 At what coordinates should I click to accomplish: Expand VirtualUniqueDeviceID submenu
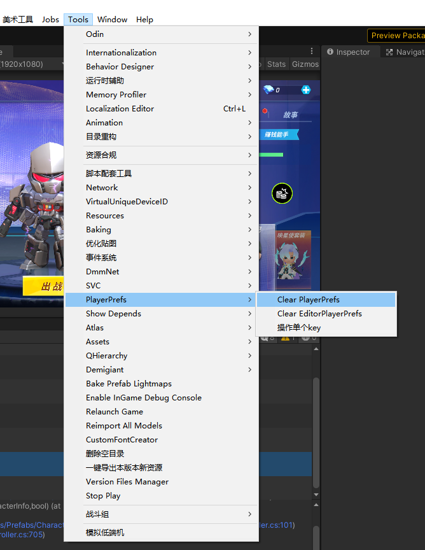pyautogui.click(x=162, y=202)
